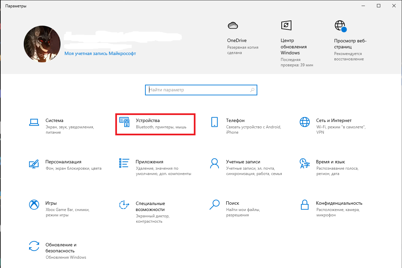Click 'Обновления Windows' description
Image resolution: width=402 pixels, height=268 pixels.
tap(66, 257)
